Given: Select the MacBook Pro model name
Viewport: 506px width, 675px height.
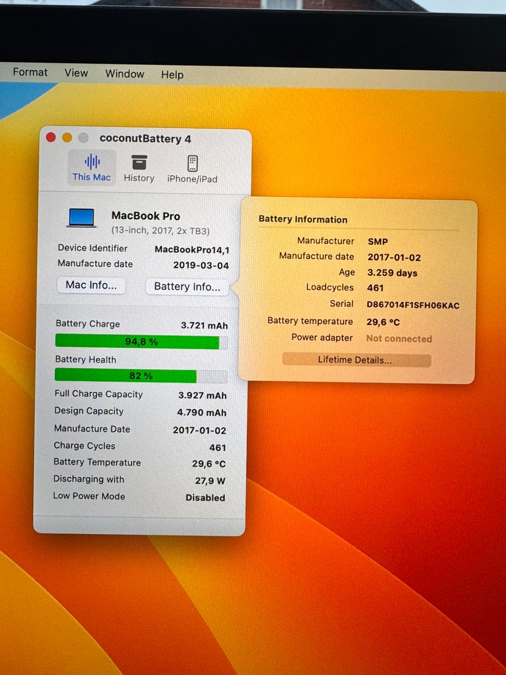Looking at the screenshot, I should tap(146, 216).
